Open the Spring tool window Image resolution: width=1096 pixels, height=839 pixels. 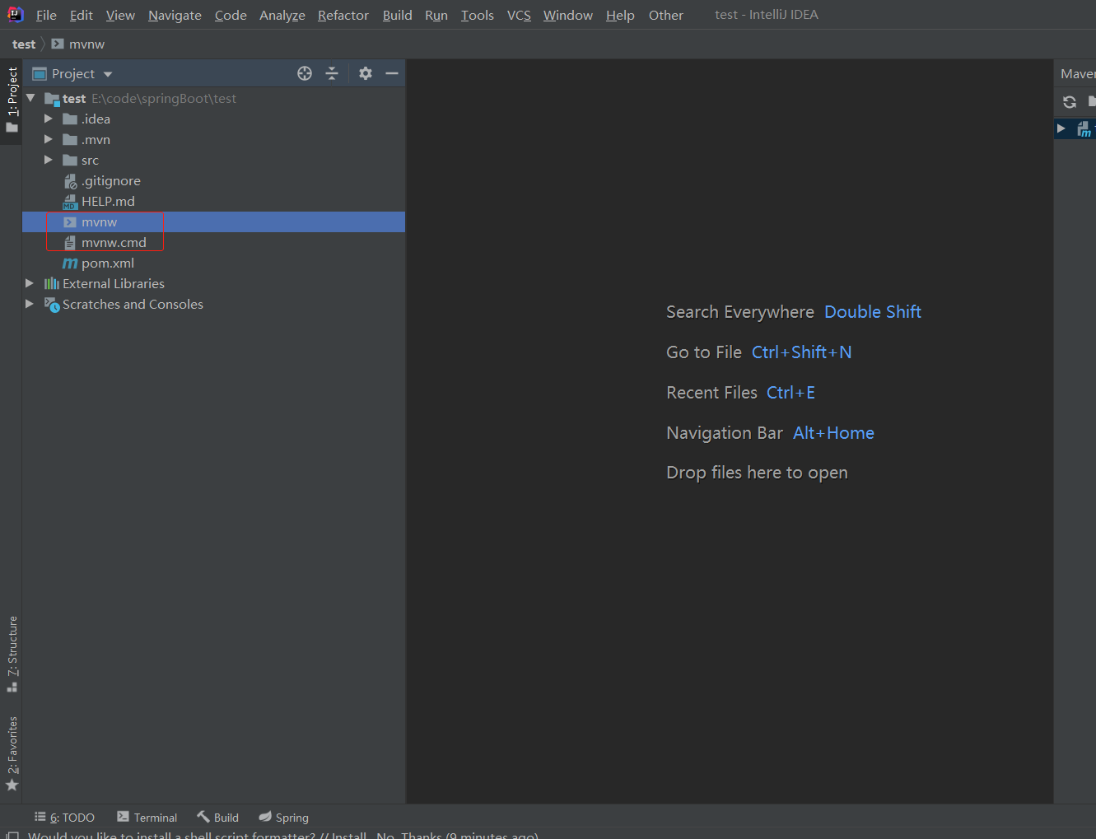pos(283,817)
